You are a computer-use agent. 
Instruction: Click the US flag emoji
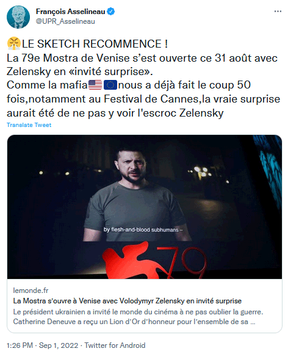[95, 85]
